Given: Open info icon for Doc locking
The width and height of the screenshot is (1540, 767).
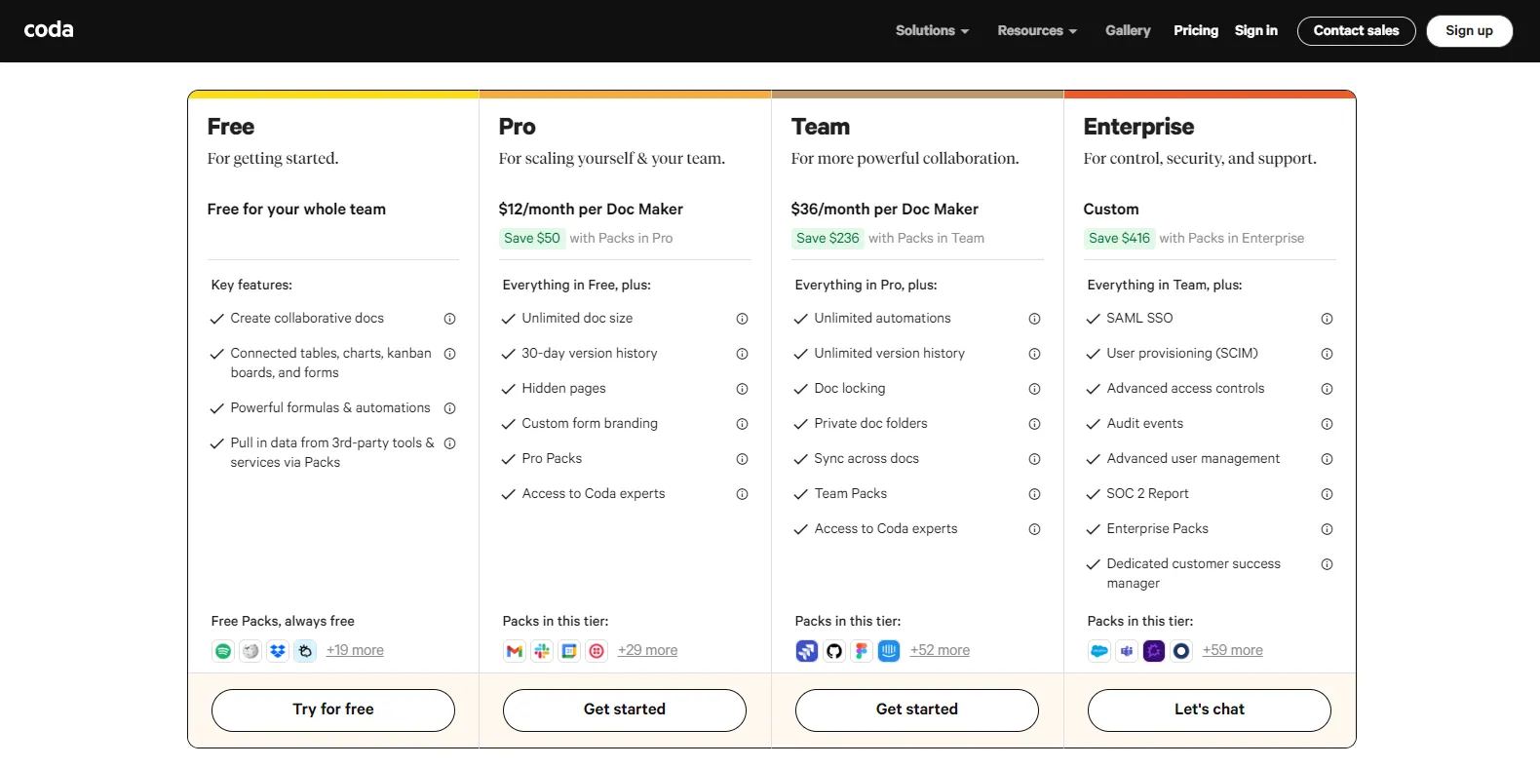Looking at the screenshot, I should 1035,389.
